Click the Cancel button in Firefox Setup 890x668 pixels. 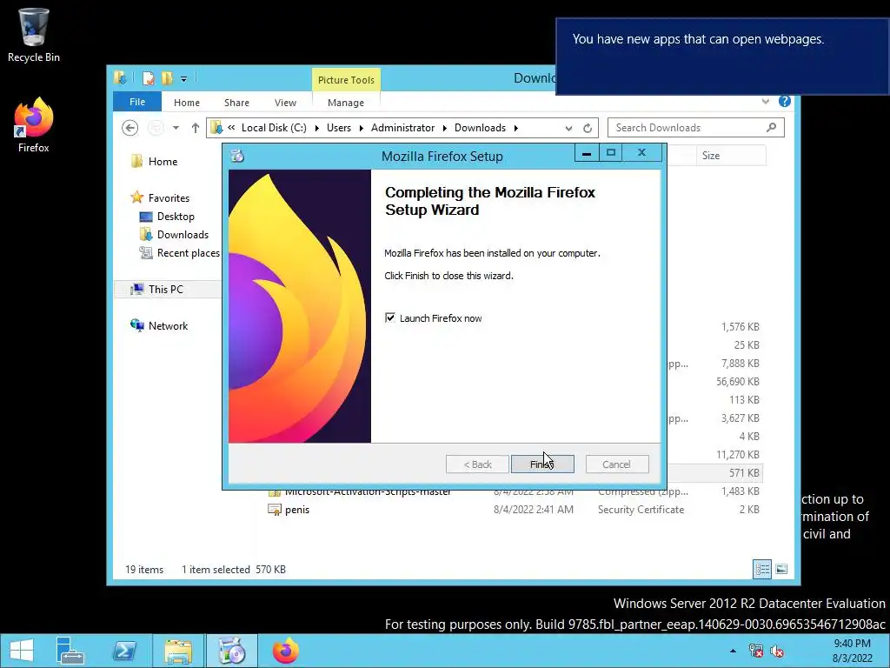pos(616,464)
